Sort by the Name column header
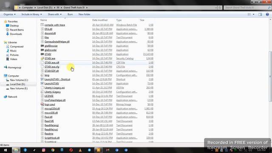272x153 pixels. pos(43,20)
